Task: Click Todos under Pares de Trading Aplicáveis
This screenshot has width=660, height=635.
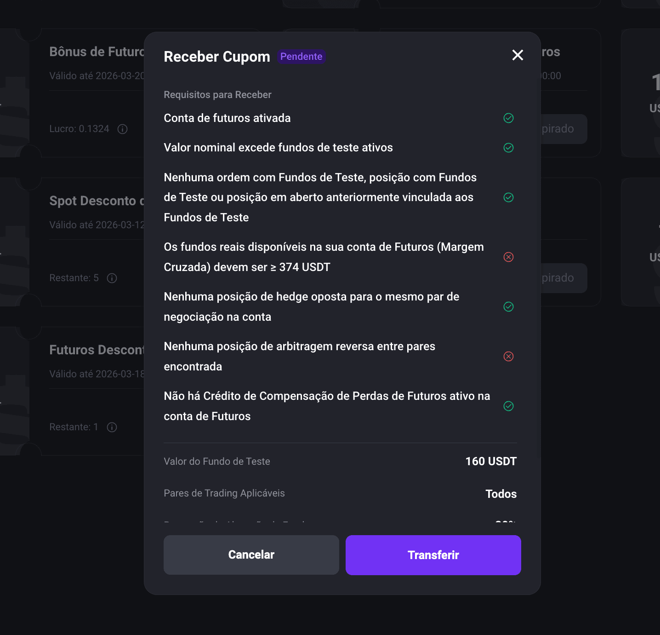Action: pos(501,494)
